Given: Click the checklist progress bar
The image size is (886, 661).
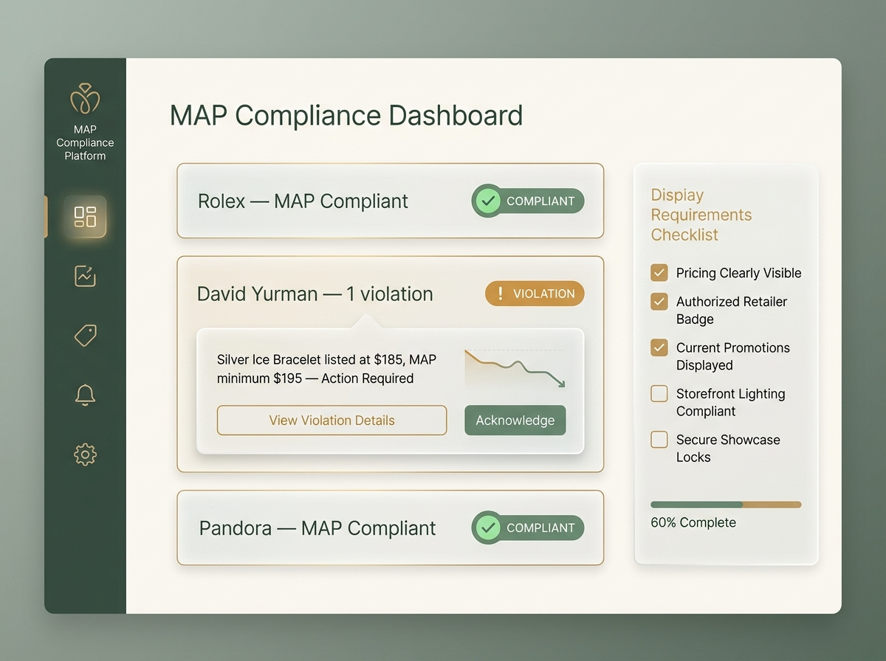Looking at the screenshot, I should click(x=726, y=505).
